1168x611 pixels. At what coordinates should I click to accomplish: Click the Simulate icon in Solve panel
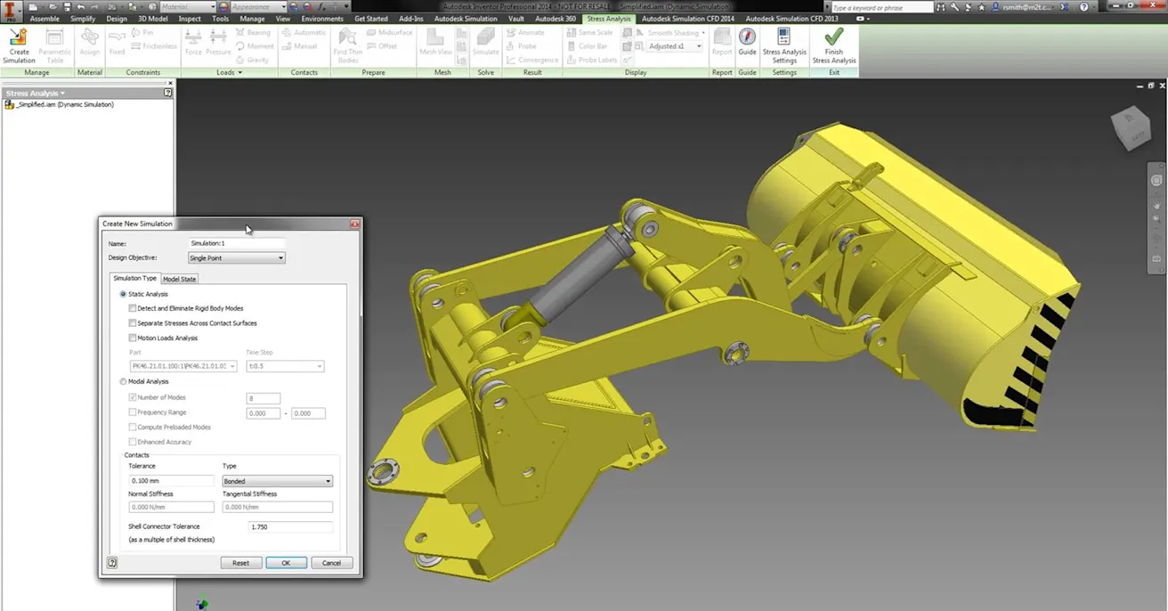[x=485, y=38]
